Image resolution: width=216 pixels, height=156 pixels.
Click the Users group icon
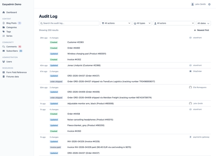coord(4,62)
